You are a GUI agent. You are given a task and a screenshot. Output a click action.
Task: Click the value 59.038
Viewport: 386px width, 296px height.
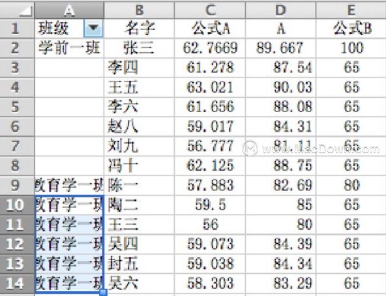[x=210, y=263]
